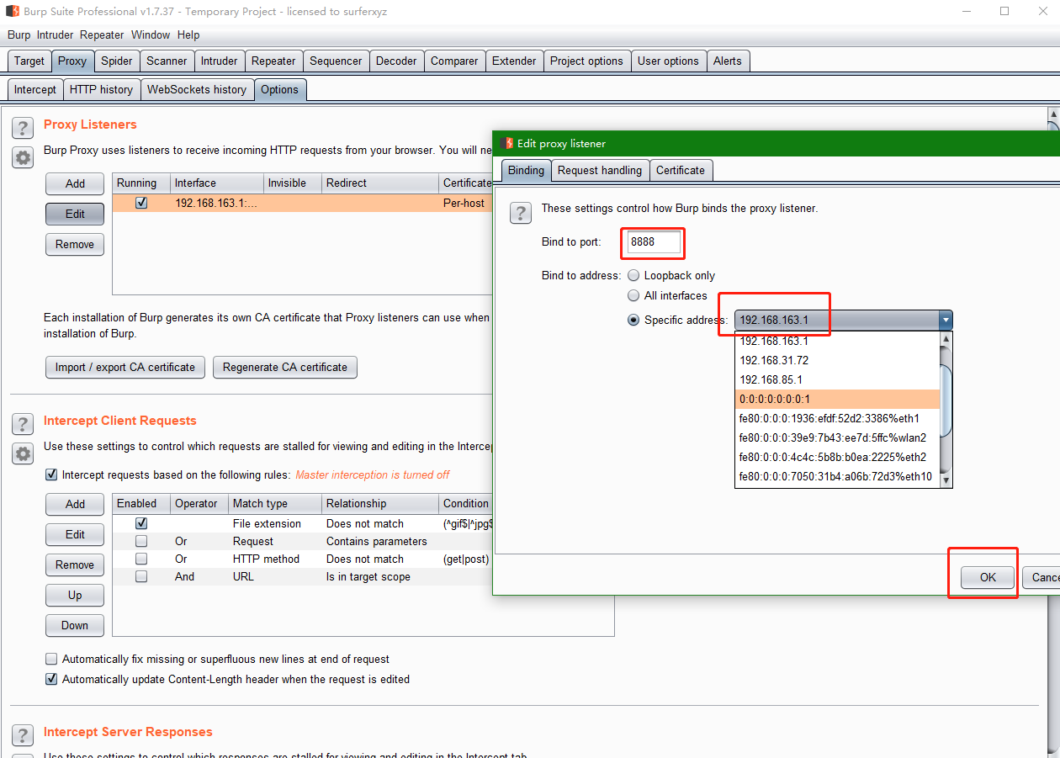
Task: Check 'Automatically fix missing or superfluous new lines'
Action: tap(51, 659)
